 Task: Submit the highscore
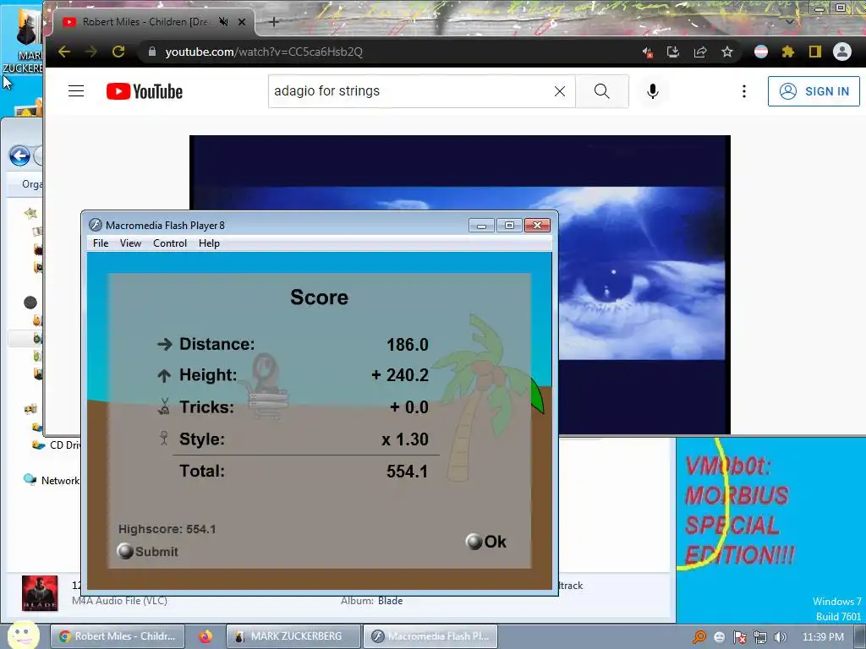148,551
